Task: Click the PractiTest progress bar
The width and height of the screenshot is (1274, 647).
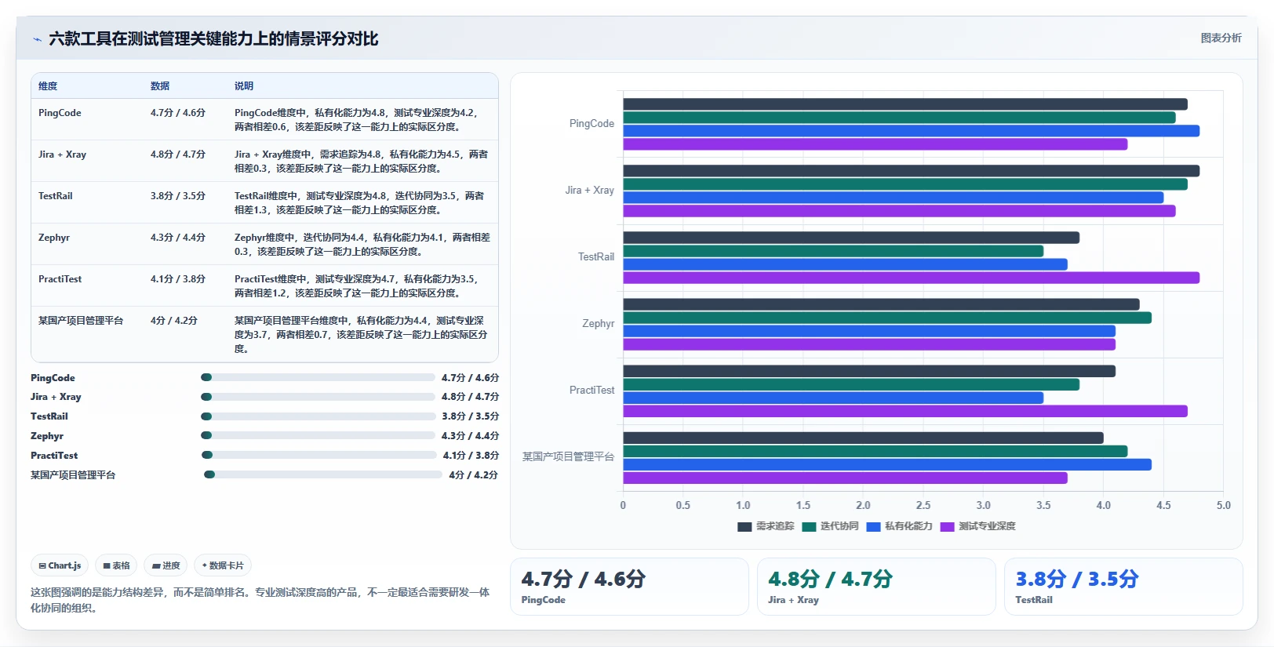Action: tap(318, 455)
